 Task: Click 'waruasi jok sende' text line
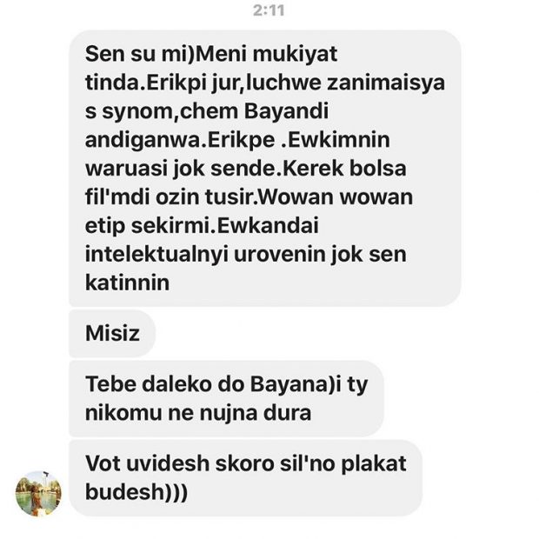(181, 169)
